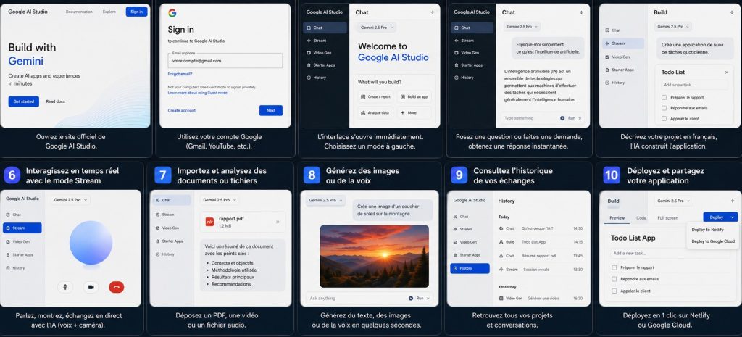Click the Create a report card
The height and width of the screenshot is (337, 742).
point(376,96)
